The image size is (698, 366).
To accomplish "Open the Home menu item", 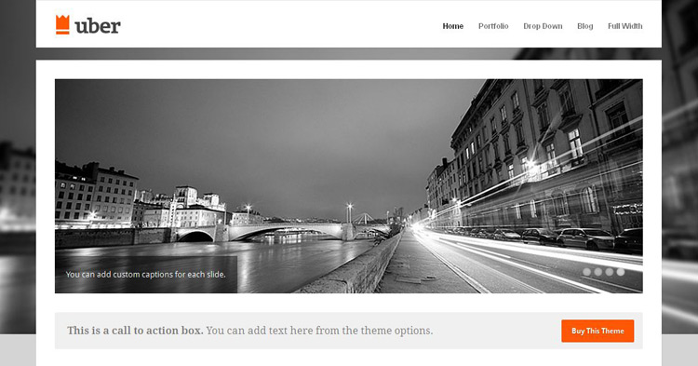I will pyautogui.click(x=452, y=26).
